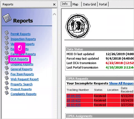The image size is (134, 119).
Task: Click the township seal logo image
Action: [x=78, y=26]
